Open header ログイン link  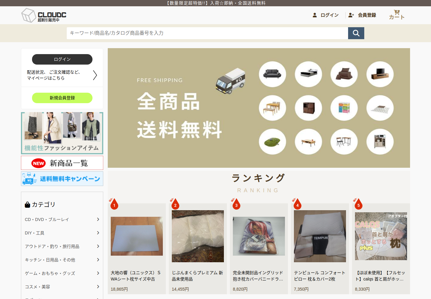click(330, 15)
